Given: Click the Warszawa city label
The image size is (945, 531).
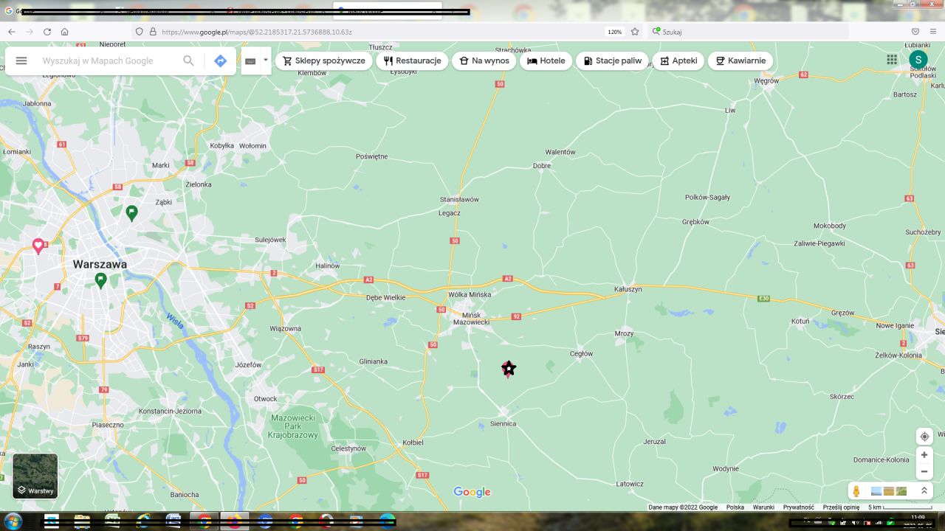Looking at the screenshot, I should point(100,264).
